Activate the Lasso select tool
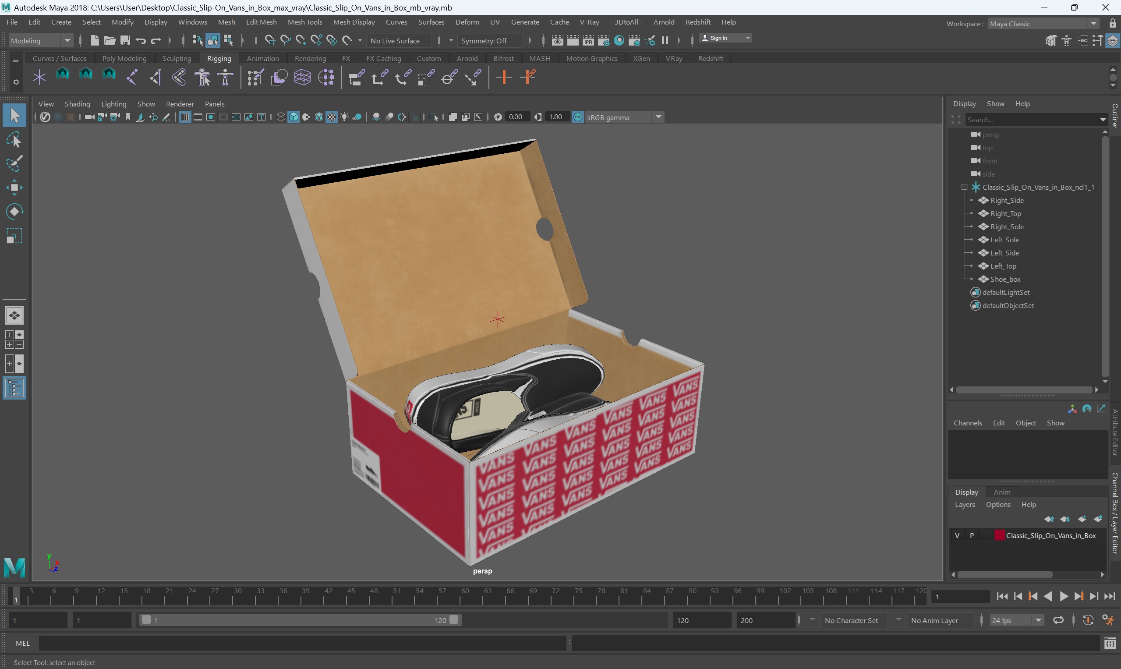This screenshot has height=669, width=1121. 14,140
